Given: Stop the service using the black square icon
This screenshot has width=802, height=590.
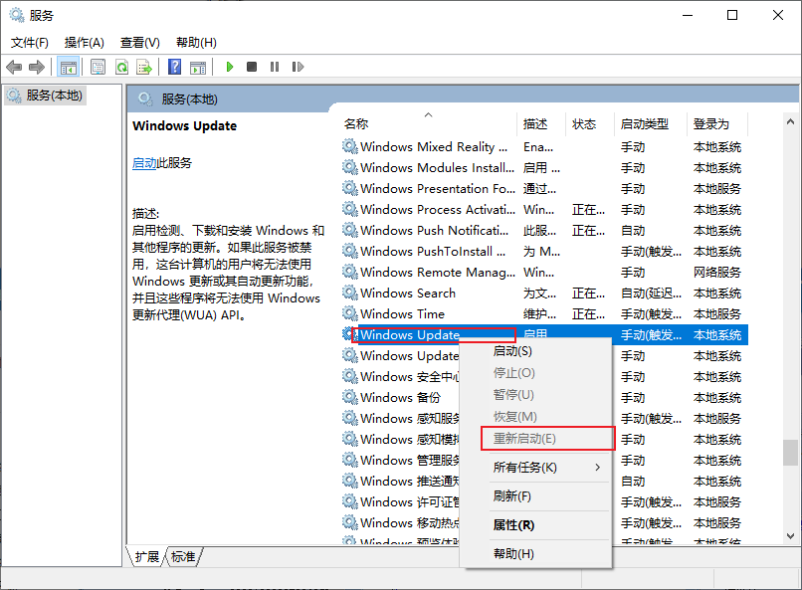Looking at the screenshot, I should coord(253,67).
